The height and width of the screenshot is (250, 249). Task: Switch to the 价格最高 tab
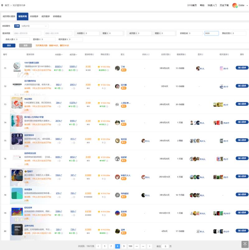(57, 16)
